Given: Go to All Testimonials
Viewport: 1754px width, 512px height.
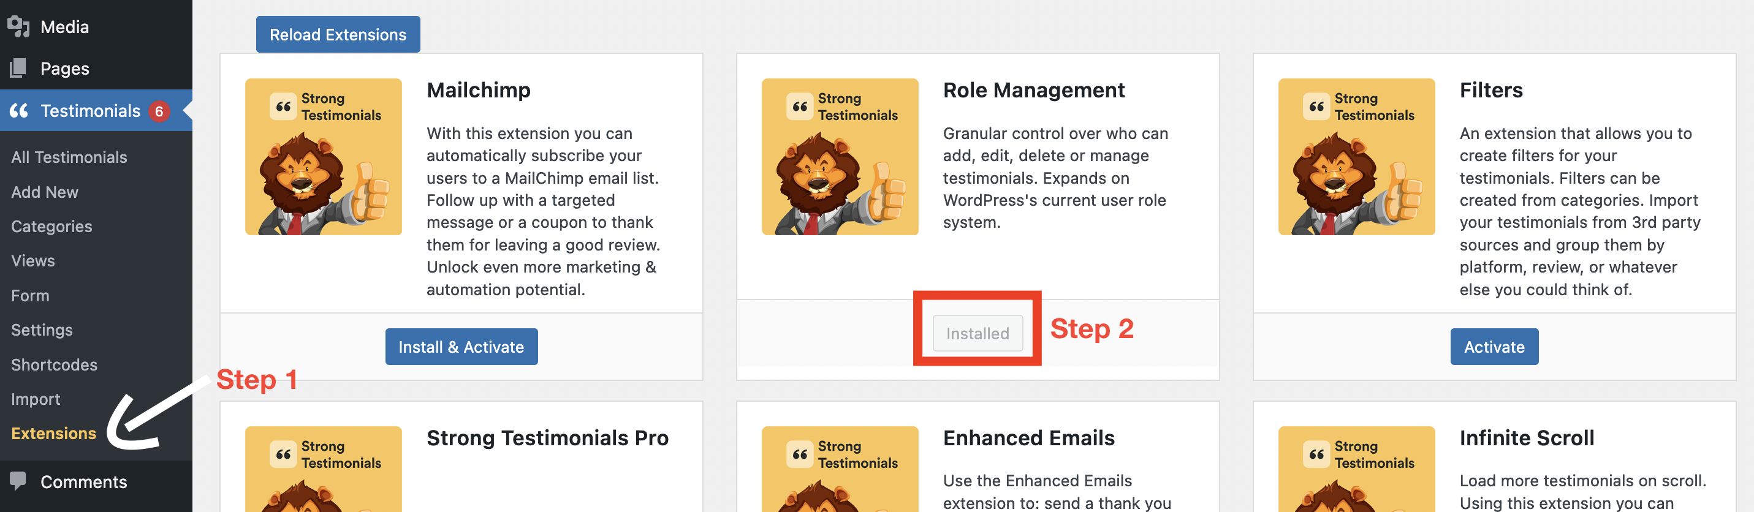Looking at the screenshot, I should pos(69,157).
